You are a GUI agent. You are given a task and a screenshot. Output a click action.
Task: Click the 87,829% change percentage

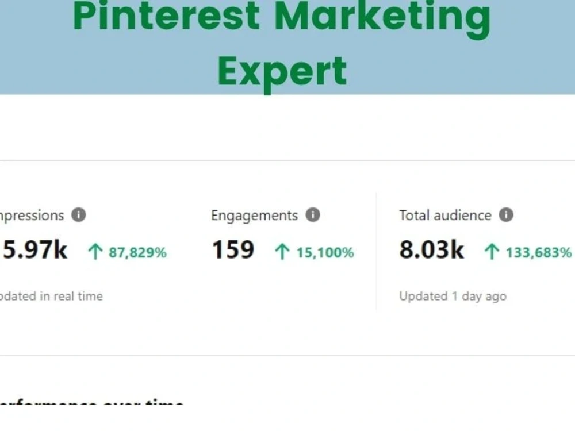138,253
